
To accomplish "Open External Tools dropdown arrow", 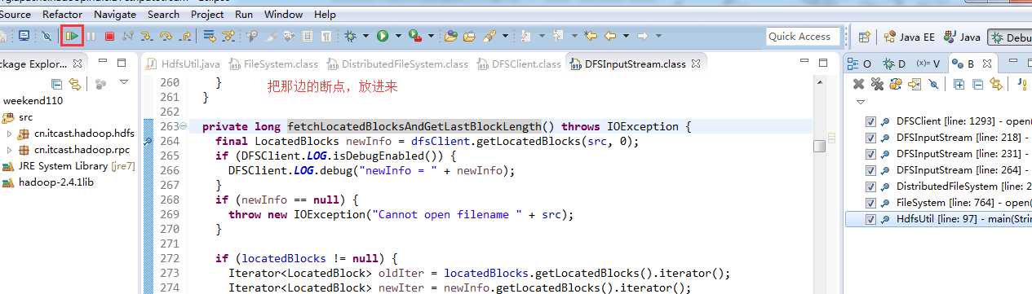I will pos(432,36).
